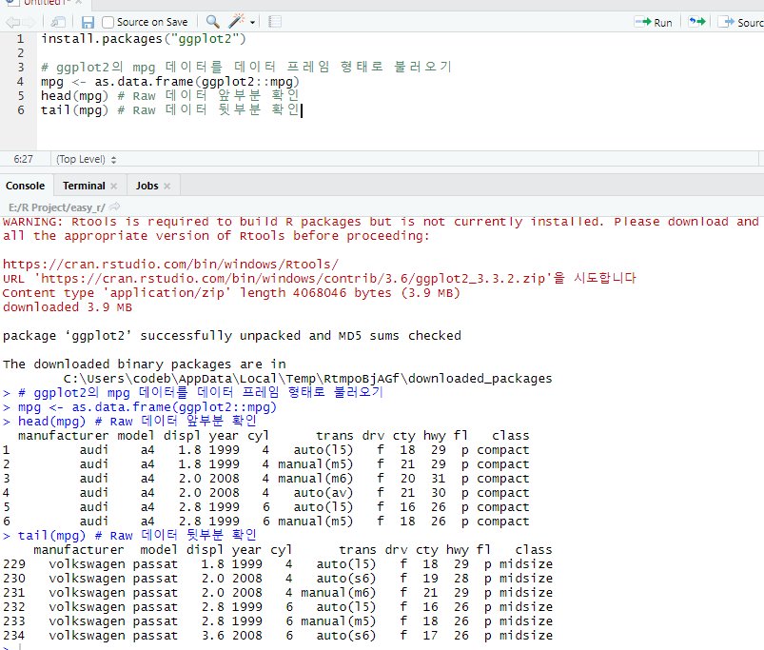Click the head(mpg) line in editor
Screen dimensions: 764x650
(170, 95)
